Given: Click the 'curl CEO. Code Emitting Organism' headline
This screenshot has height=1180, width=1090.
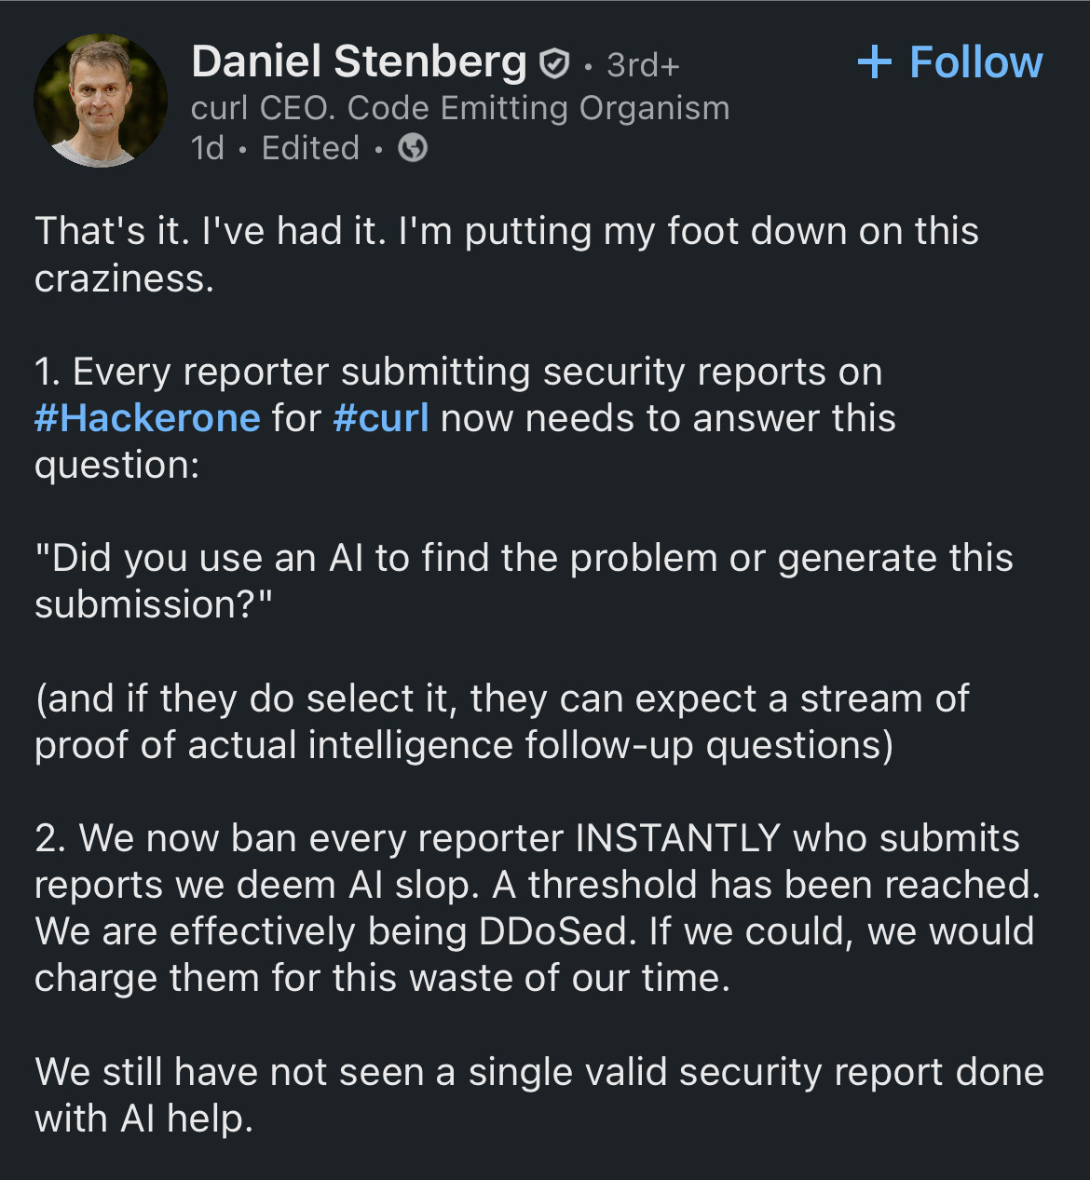Looking at the screenshot, I should (x=460, y=108).
